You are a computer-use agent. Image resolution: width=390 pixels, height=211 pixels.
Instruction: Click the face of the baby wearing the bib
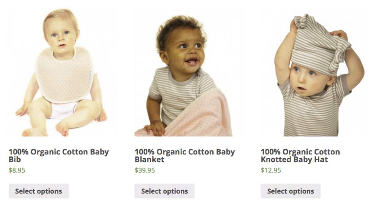click(61, 37)
